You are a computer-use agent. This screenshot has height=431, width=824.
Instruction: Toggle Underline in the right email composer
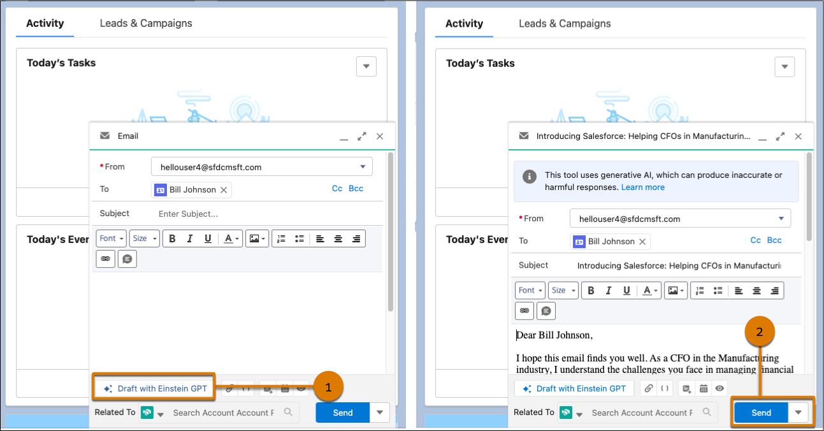pyautogui.click(x=626, y=291)
